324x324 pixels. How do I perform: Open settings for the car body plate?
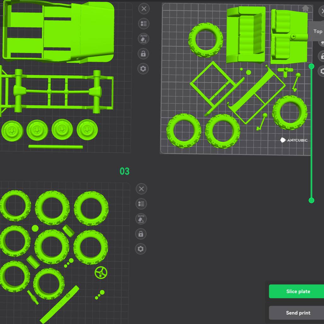click(143, 69)
